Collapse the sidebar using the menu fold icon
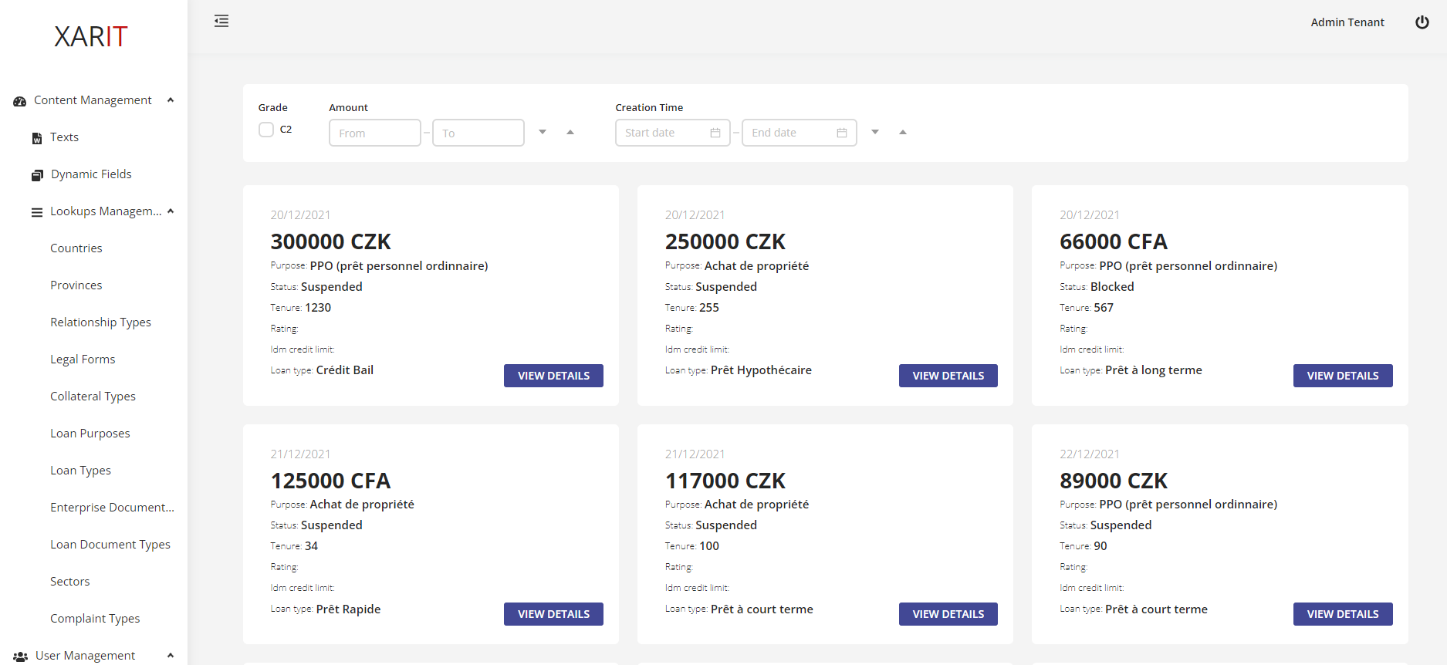Image resolution: width=1447 pixels, height=665 pixels. [221, 21]
